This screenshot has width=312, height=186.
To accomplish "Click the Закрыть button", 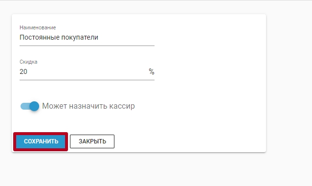I will pos(92,141).
